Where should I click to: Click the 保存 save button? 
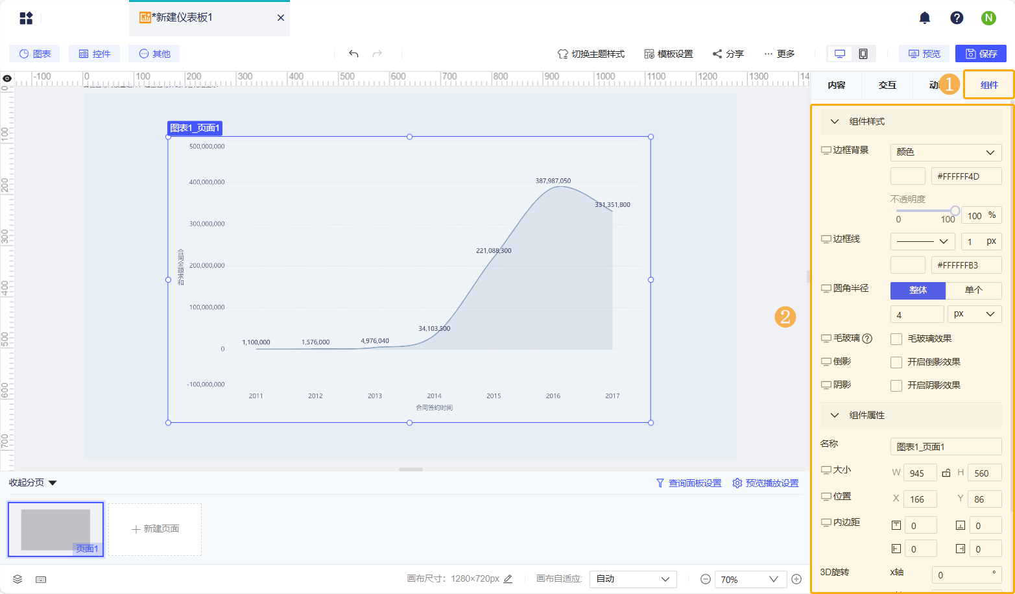(x=981, y=54)
